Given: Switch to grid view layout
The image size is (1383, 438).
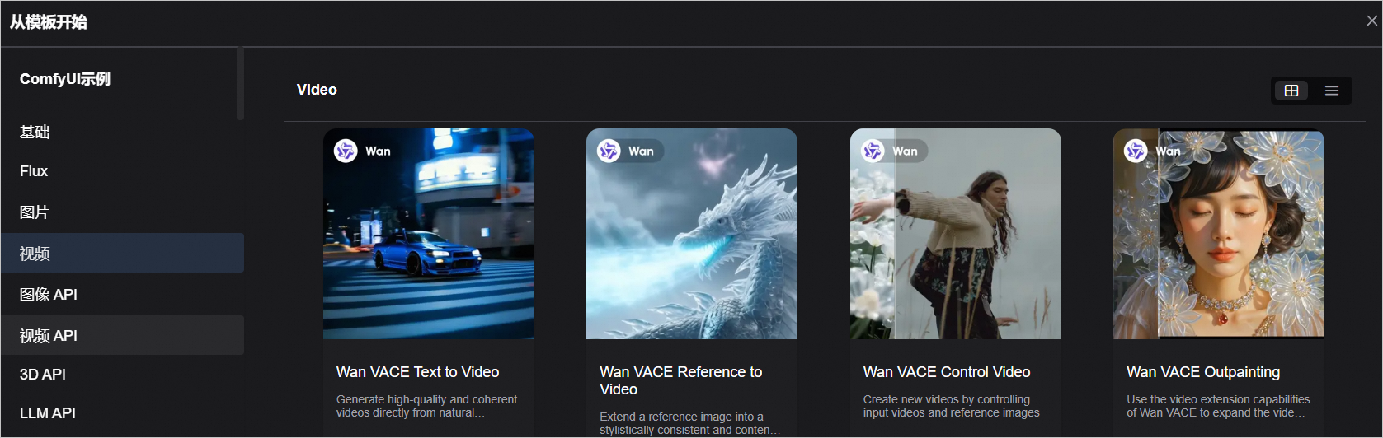Looking at the screenshot, I should pyautogui.click(x=1291, y=91).
